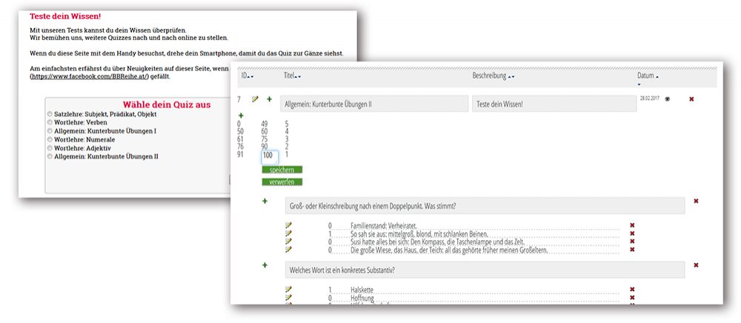Image resolution: width=741 pixels, height=323 pixels.
Task: Delete quiz 7 with the red X
Action: click(x=691, y=99)
